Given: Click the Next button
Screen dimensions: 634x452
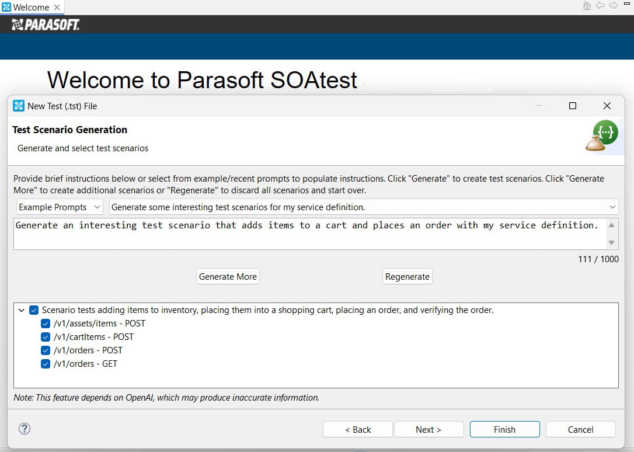Looking at the screenshot, I should [429, 429].
